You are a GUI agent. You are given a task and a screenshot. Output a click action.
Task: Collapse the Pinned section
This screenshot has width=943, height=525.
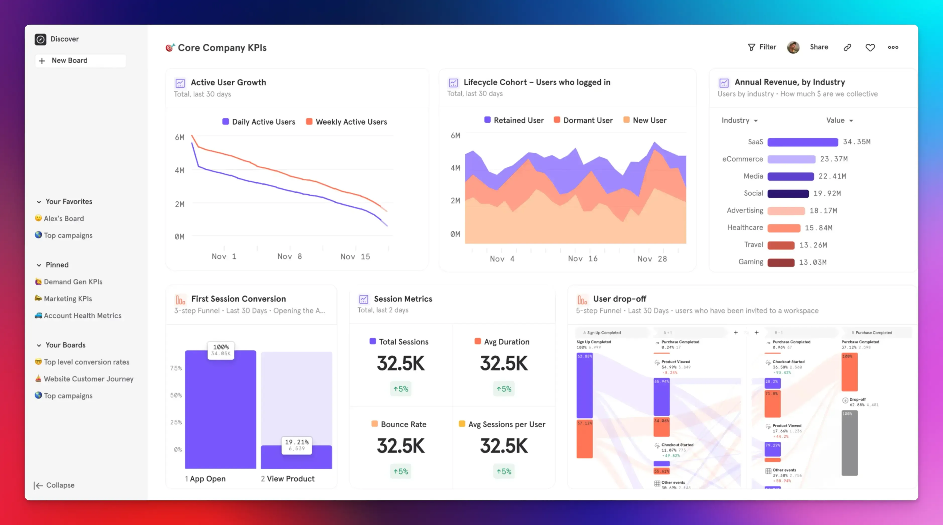[x=39, y=265]
